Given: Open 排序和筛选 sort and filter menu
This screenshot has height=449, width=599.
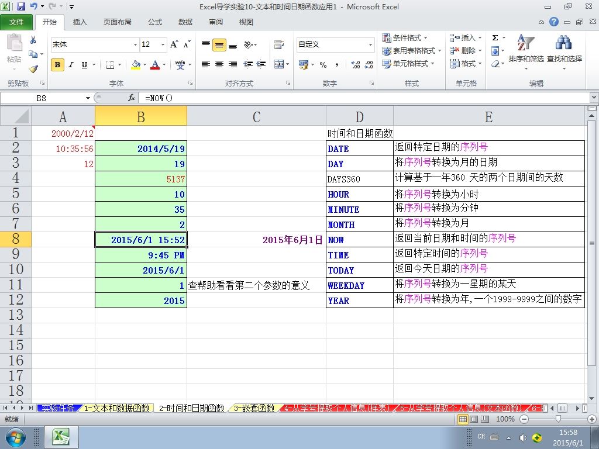Looking at the screenshot, I should 526,52.
